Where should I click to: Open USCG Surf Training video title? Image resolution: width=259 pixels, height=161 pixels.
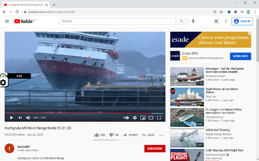pyautogui.click(x=218, y=130)
